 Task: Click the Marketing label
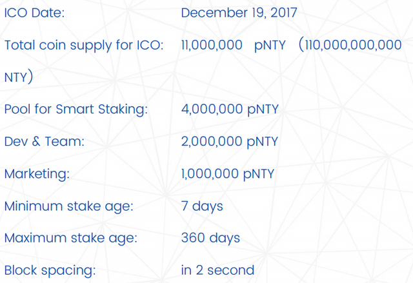pos(37,174)
